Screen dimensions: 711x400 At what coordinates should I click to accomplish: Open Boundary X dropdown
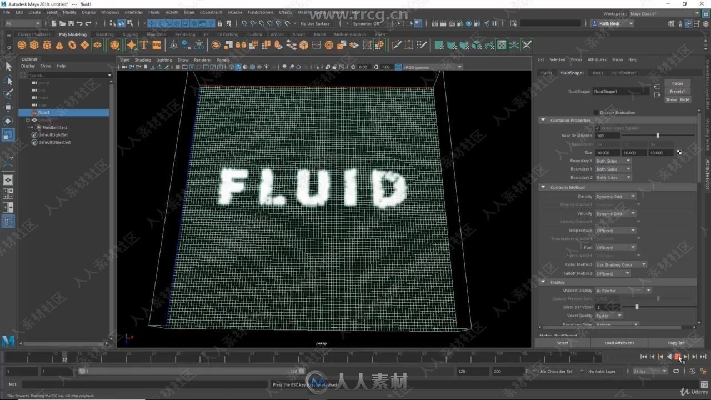tap(613, 161)
